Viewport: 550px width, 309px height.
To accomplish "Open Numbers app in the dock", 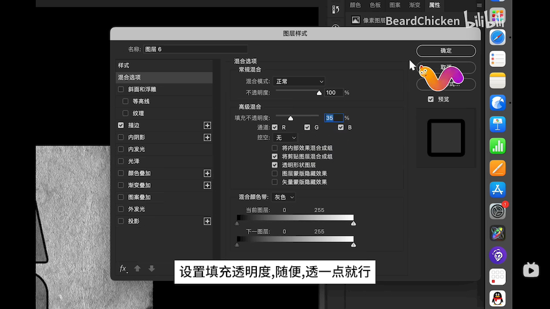I will pos(497,146).
